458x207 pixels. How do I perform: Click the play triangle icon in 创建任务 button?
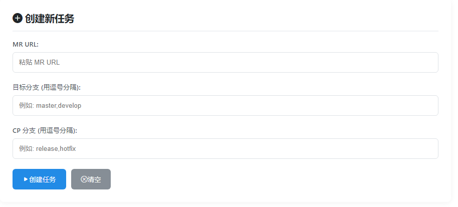click(x=26, y=179)
